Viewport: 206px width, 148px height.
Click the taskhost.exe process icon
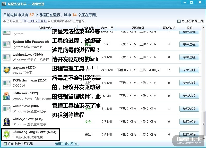pyautogui.click(x=6, y=57)
